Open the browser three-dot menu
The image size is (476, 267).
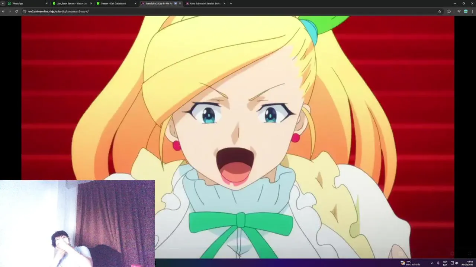(x=472, y=11)
